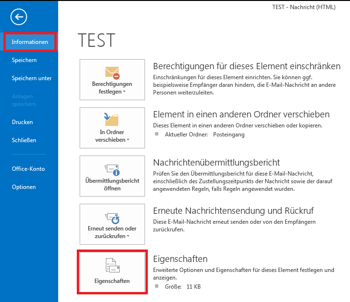Expand Erneut senden oder zurückrufen dropdown arrow

click(x=129, y=237)
